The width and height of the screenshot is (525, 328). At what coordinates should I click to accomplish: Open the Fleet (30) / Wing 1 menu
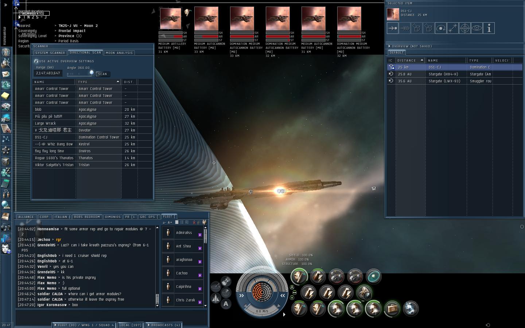point(84,325)
